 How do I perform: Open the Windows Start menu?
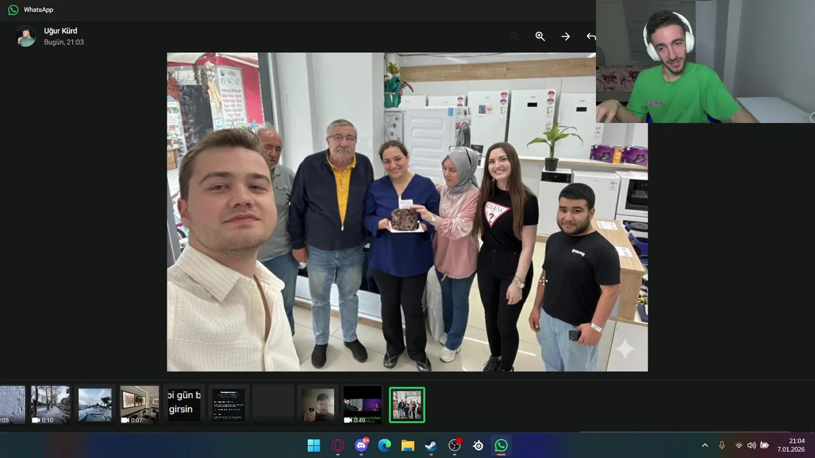(314, 445)
